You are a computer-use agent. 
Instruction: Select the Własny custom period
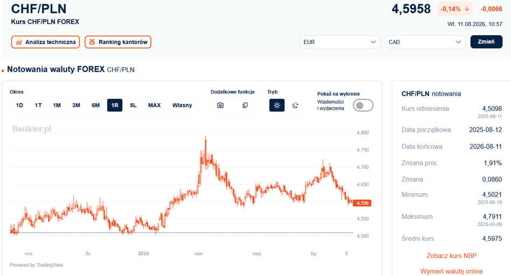point(182,105)
